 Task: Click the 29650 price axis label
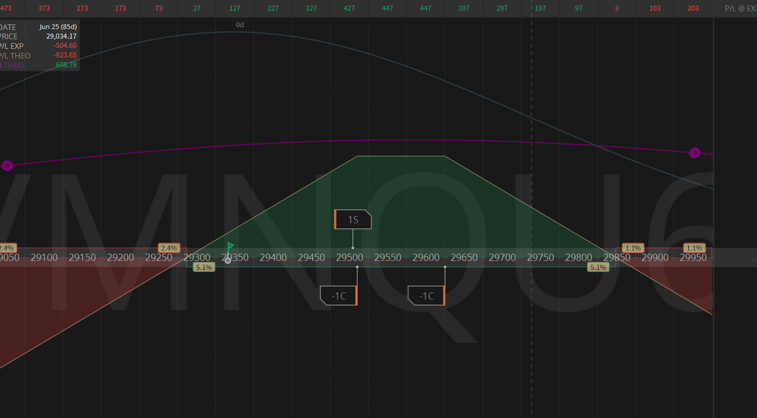tap(464, 257)
